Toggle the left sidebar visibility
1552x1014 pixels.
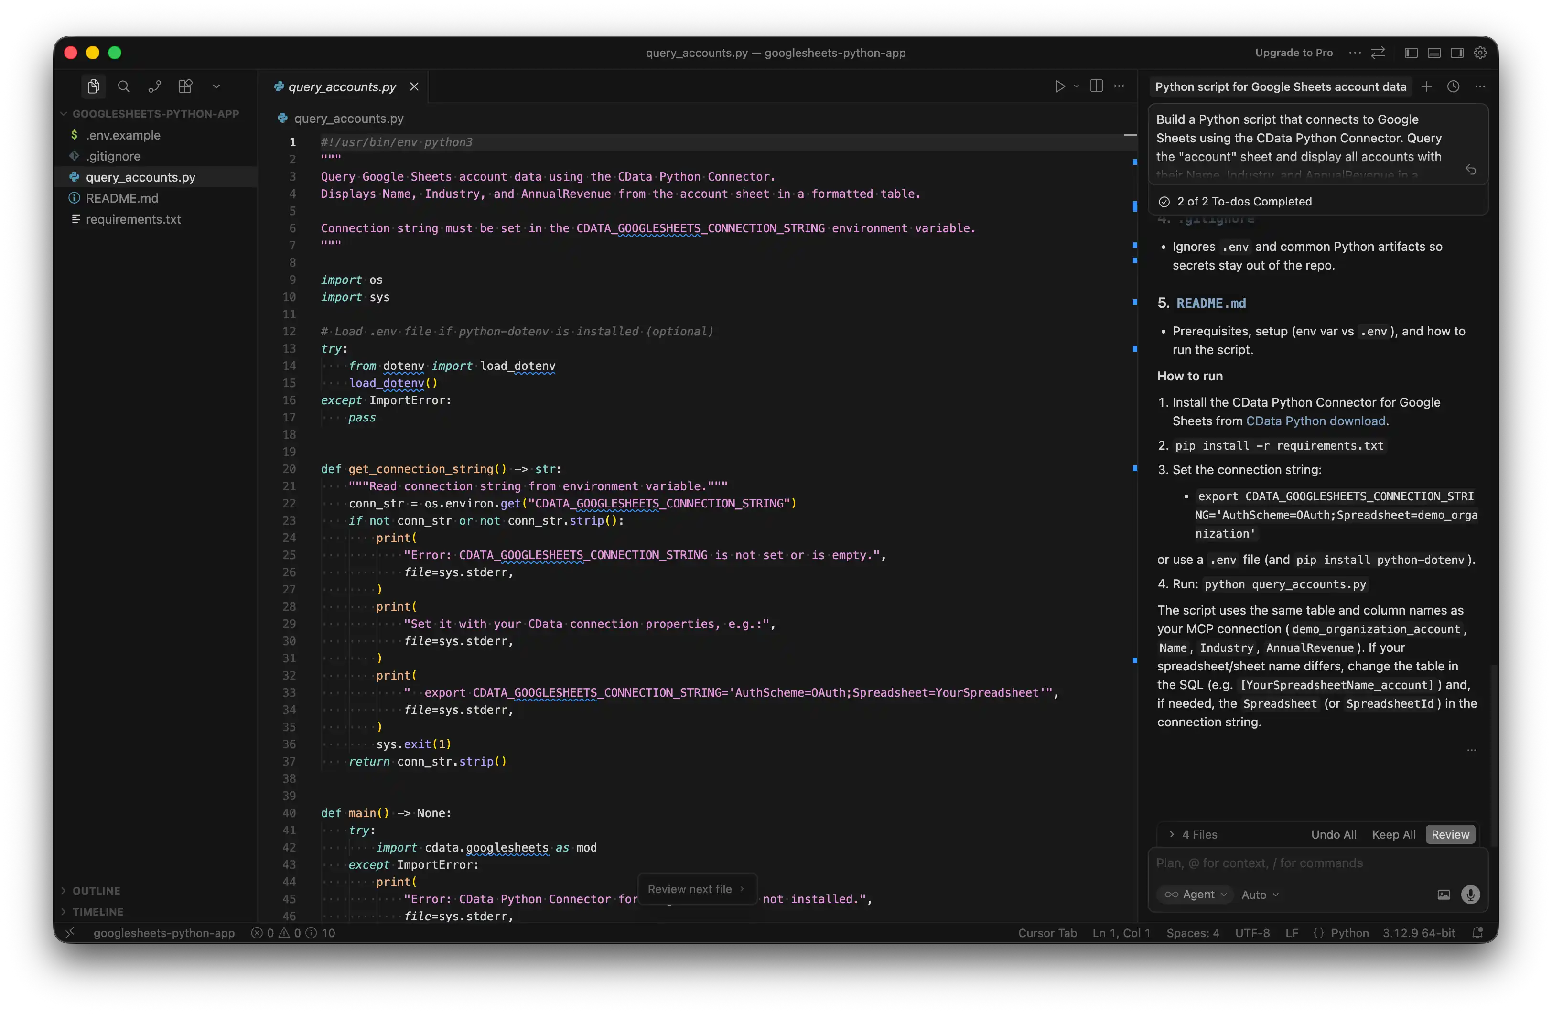[1411, 53]
